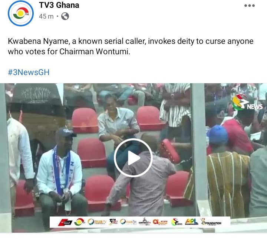Click the Connect FM 97.1 logo

point(145,222)
